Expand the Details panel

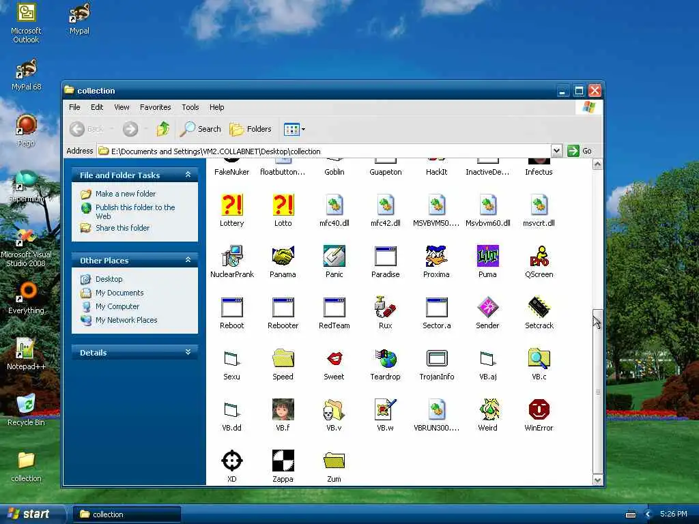[188, 352]
